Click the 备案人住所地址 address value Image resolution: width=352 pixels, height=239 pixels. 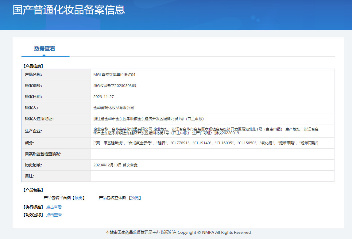149,119
